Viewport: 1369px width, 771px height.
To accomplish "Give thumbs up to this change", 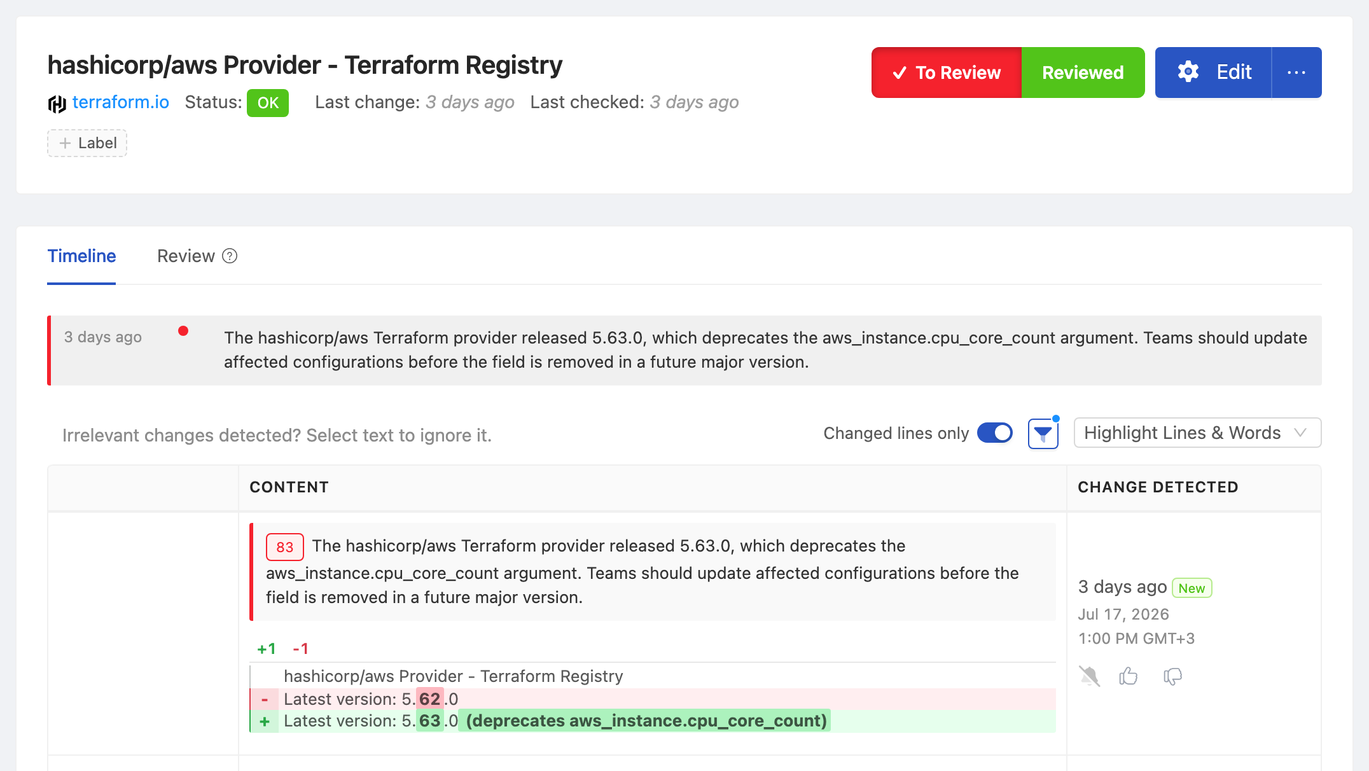I will (x=1128, y=676).
